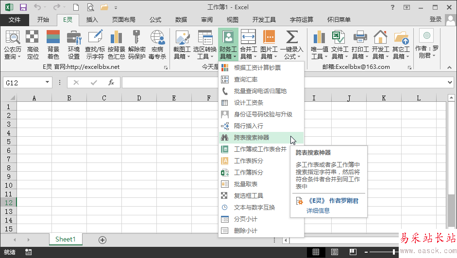The image size is (457, 258).
Task: Click the 按背景色汇总 summarize by color icon
Action: [116, 45]
